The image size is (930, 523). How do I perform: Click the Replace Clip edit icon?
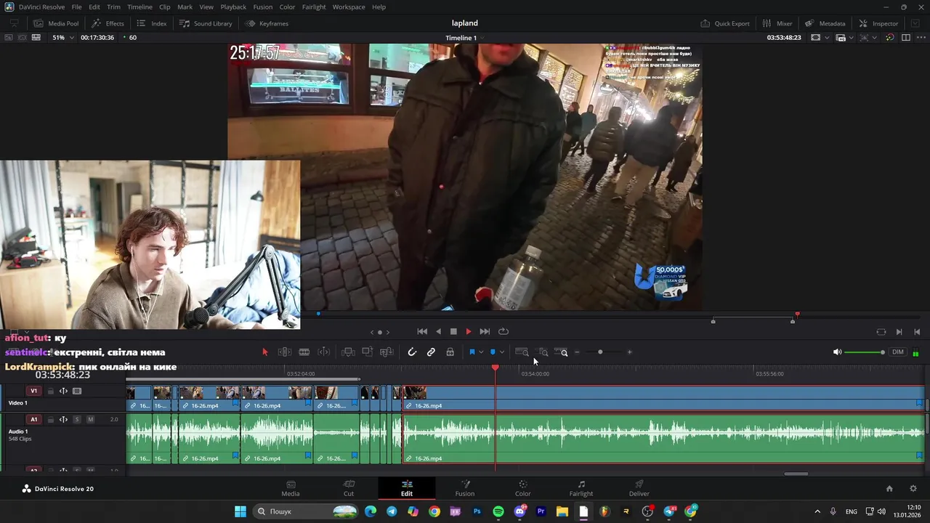(x=387, y=352)
